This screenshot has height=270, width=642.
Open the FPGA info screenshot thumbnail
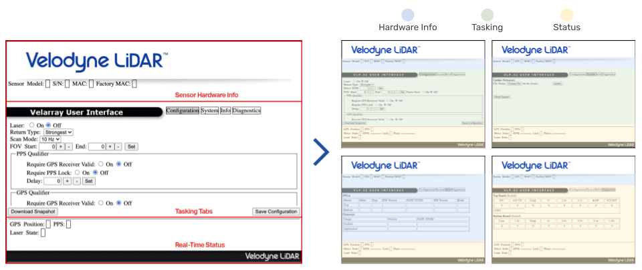pos(413,209)
